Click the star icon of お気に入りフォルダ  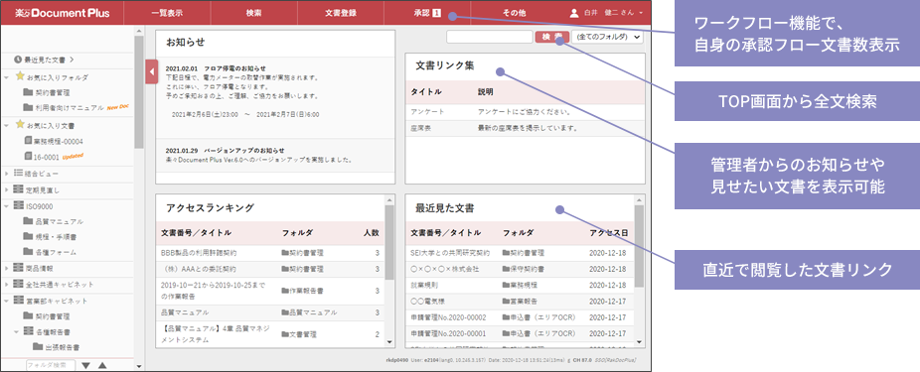pyautogui.click(x=19, y=76)
